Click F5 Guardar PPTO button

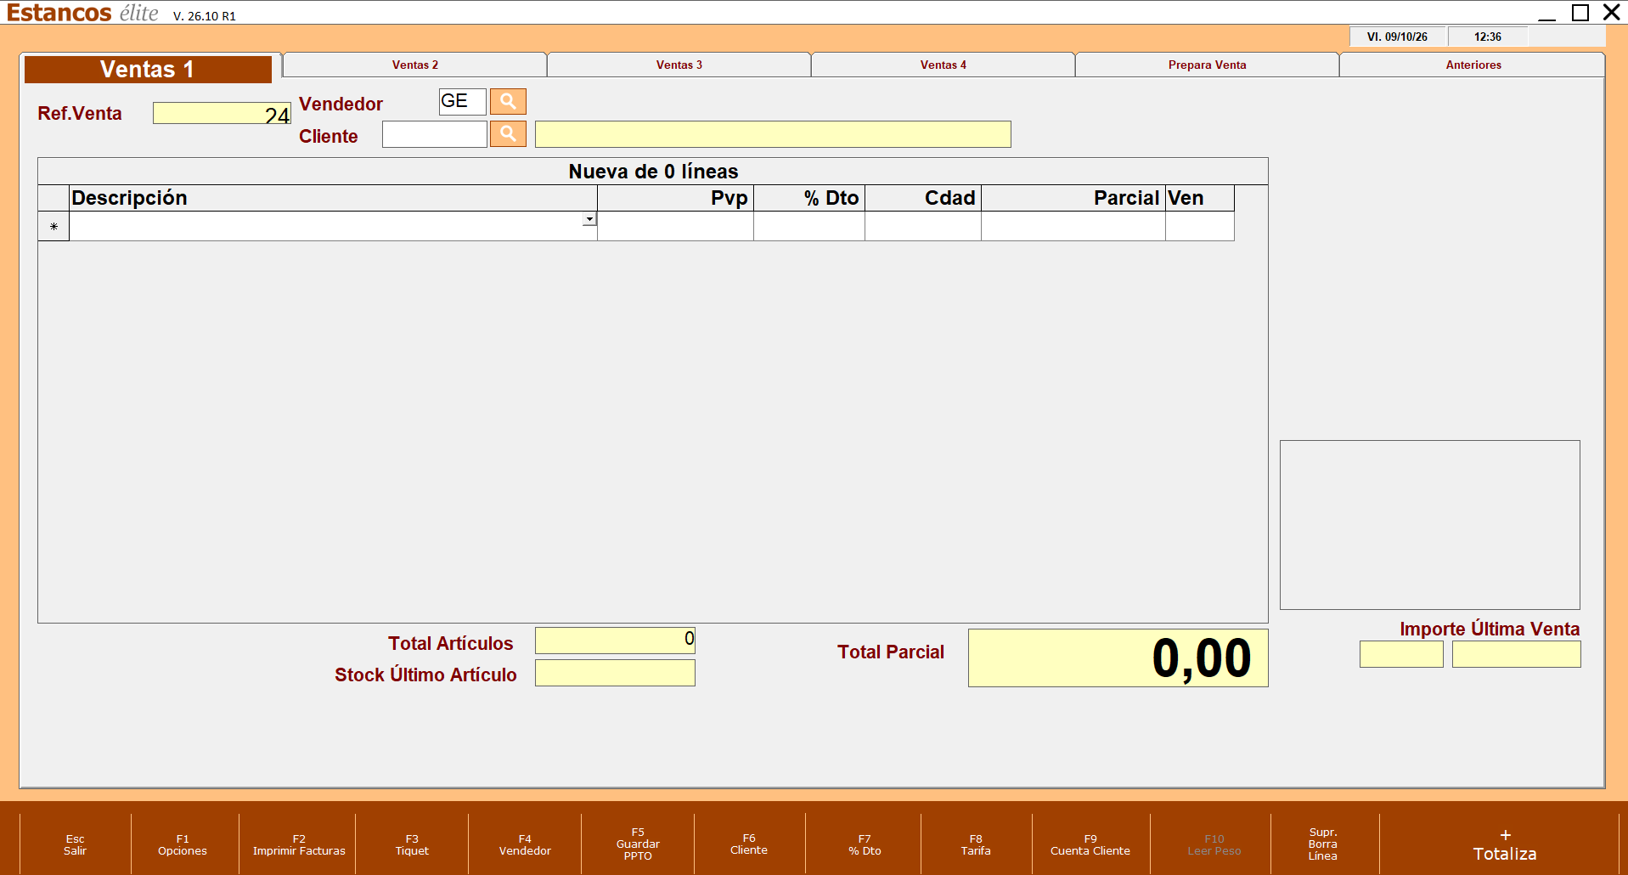click(x=638, y=844)
